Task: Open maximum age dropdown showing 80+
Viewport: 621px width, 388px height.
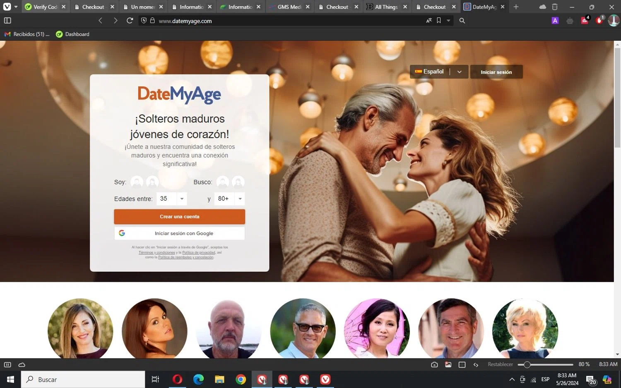Action: (x=229, y=199)
